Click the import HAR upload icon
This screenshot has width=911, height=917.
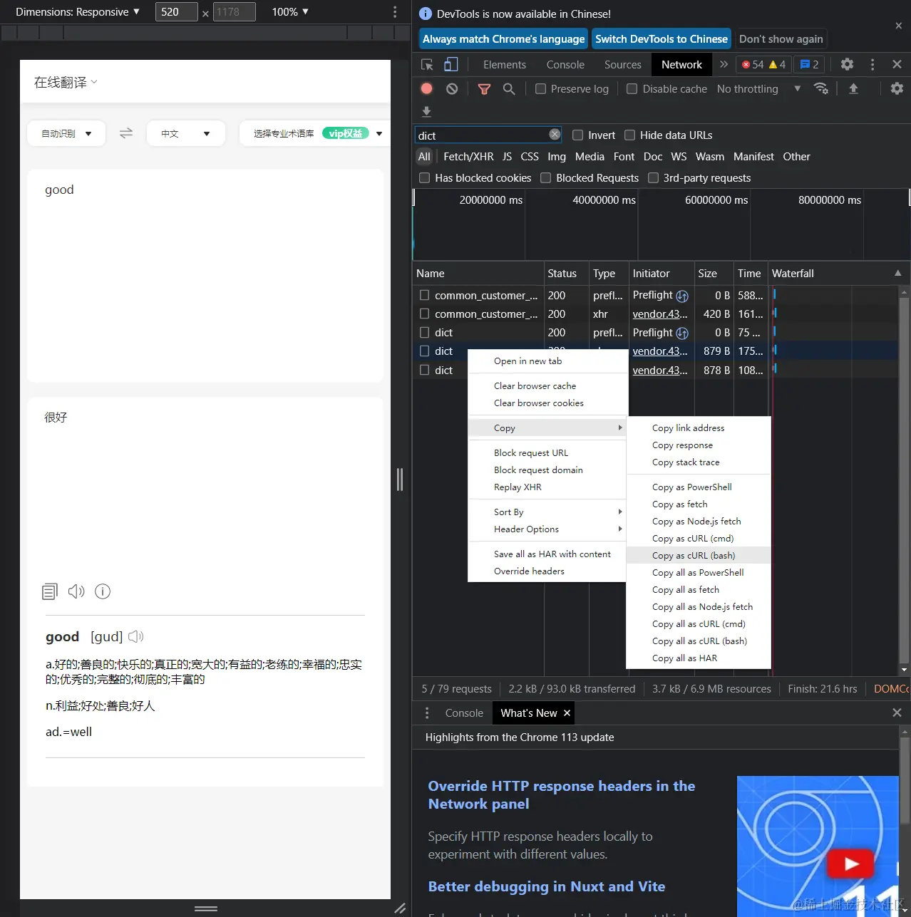pyautogui.click(x=853, y=89)
